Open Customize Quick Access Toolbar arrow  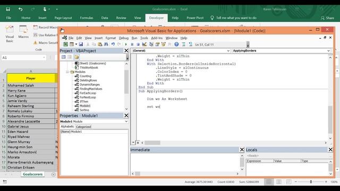pos(57,9)
